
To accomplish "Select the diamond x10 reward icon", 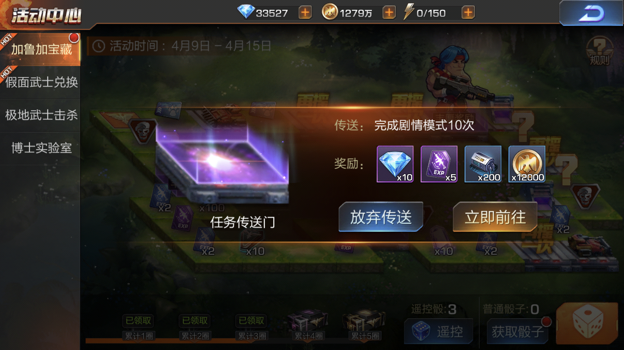I will coord(395,164).
